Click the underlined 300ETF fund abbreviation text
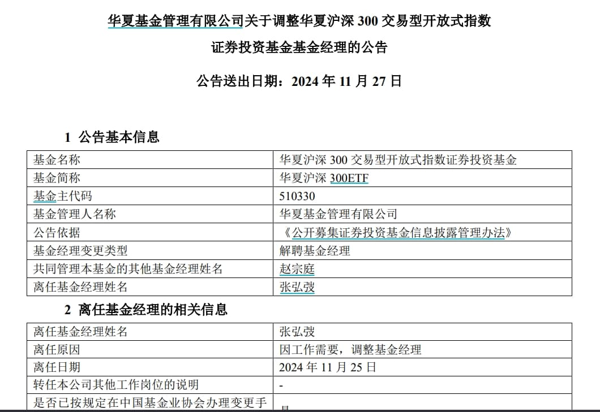 [349, 178]
